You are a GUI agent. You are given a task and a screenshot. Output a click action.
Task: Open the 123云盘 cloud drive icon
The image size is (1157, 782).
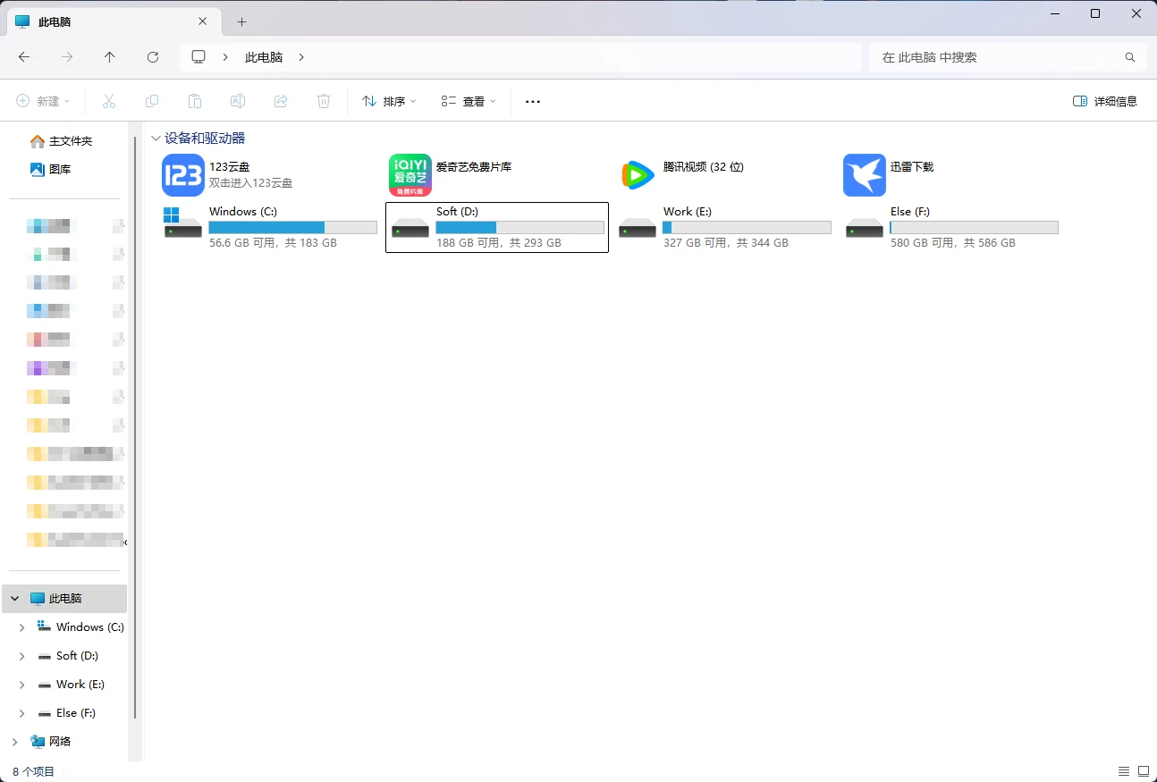click(x=183, y=175)
